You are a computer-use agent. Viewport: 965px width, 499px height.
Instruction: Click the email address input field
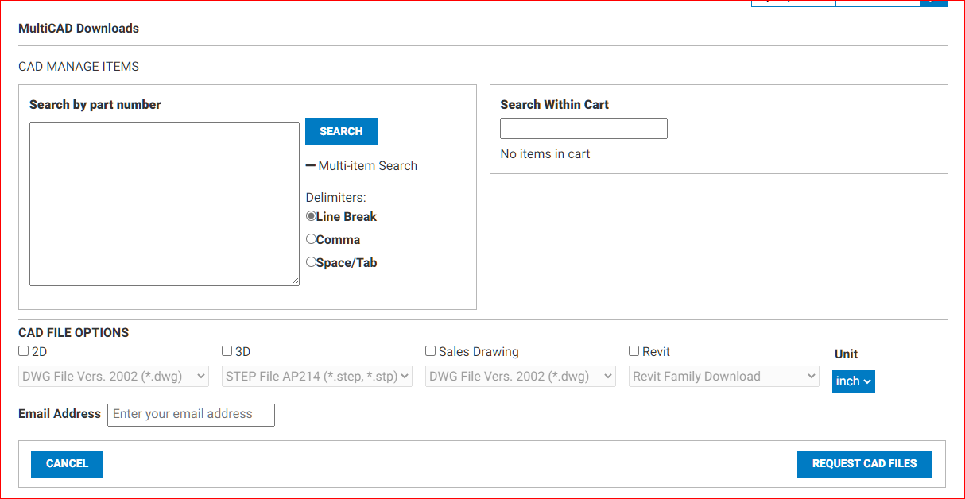coord(191,415)
